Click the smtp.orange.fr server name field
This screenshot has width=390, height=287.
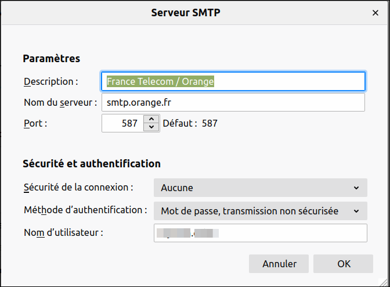[x=233, y=102]
